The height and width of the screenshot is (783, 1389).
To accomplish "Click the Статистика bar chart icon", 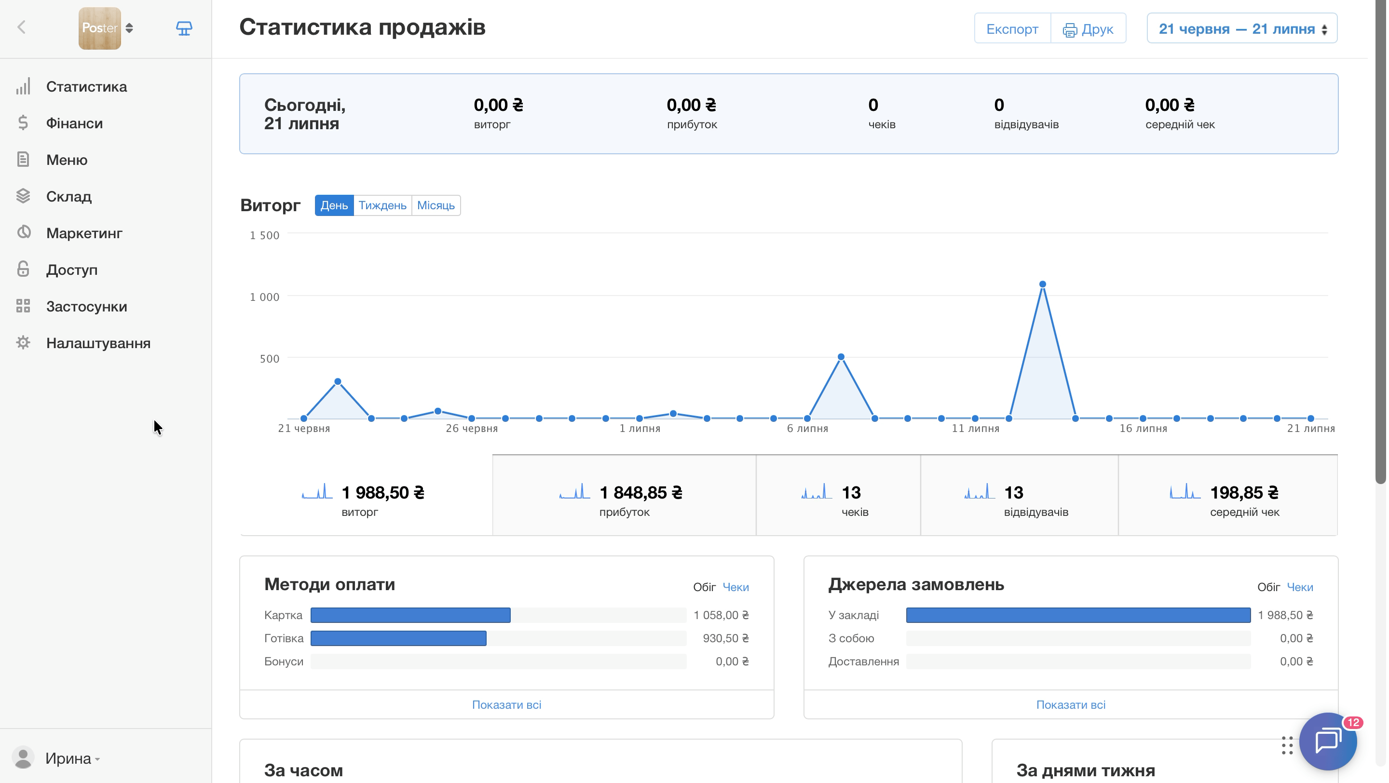I will (23, 86).
